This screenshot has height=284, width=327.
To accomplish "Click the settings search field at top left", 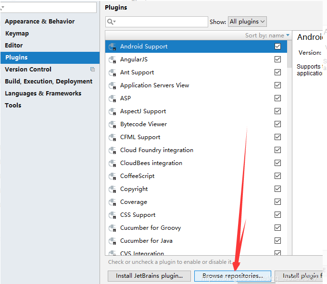I will click(x=49, y=8).
